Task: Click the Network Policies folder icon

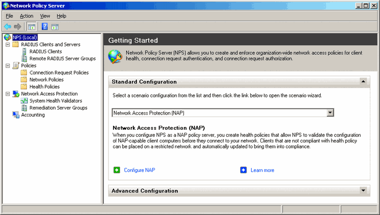Action: [24, 80]
